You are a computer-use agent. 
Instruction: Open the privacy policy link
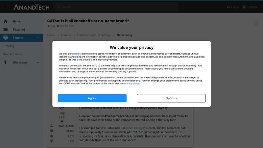[x=132, y=84]
